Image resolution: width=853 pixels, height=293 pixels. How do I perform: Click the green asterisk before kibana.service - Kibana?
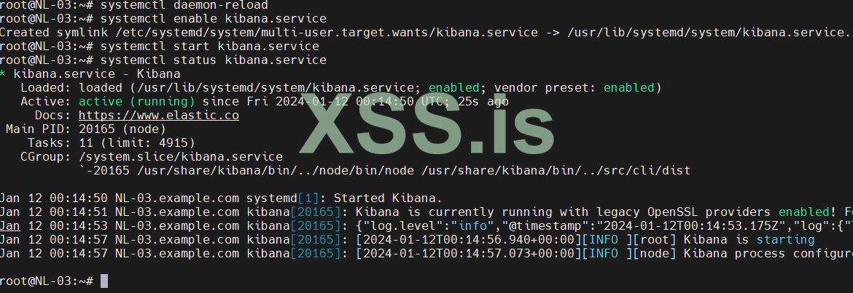tap(4, 74)
